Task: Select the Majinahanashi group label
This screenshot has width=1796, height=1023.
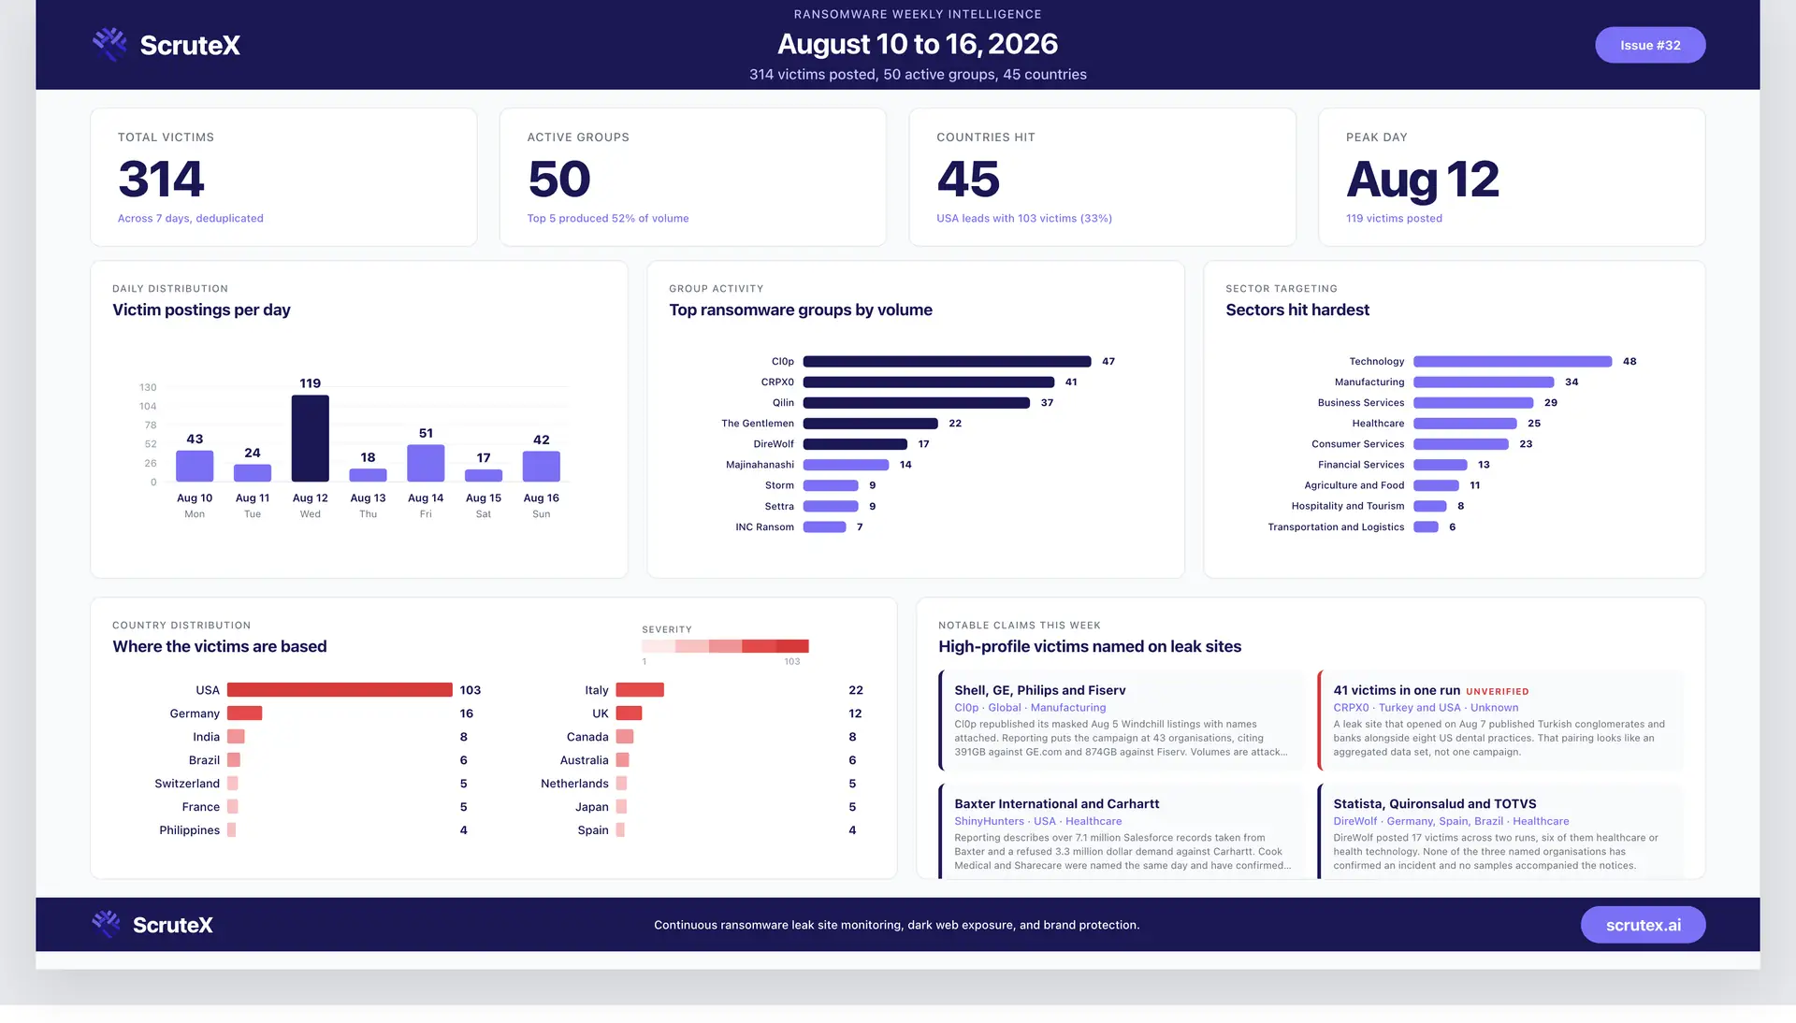Action: coord(760,465)
